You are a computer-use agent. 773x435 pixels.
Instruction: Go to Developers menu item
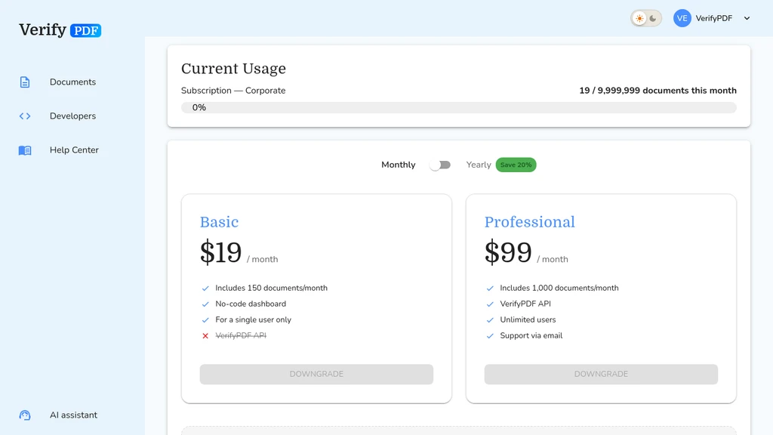[x=72, y=116]
